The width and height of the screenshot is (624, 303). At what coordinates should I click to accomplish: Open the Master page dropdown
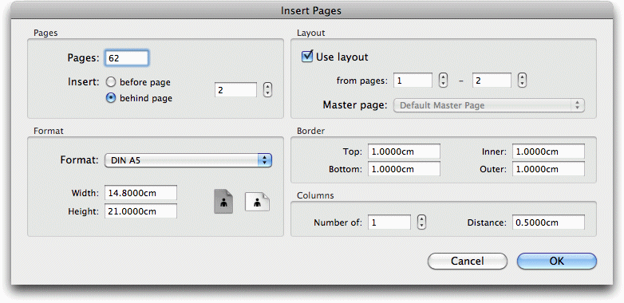[x=489, y=105]
